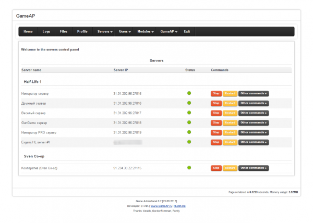The height and width of the screenshot is (223, 313).
Task: Open Other commands for Sven Co-op server
Action: (x=254, y=168)
